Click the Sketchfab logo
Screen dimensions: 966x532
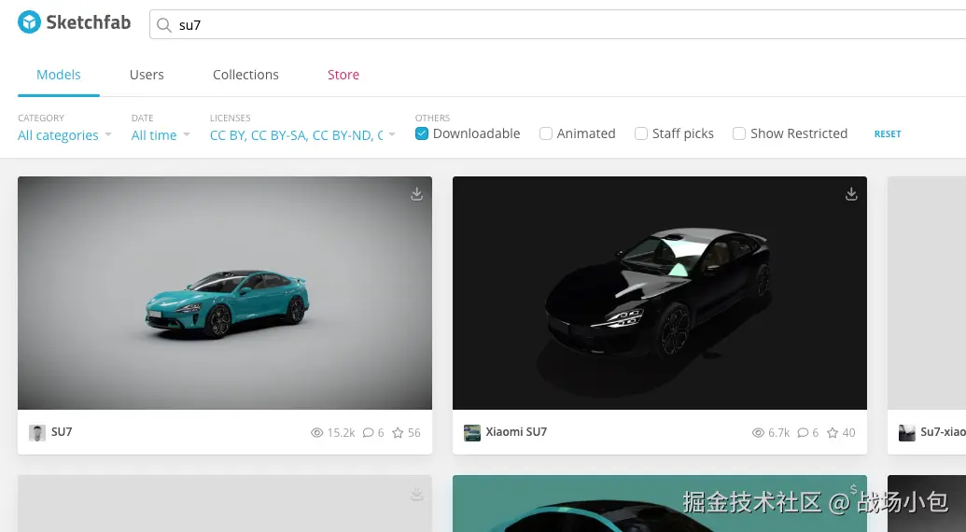[74, 22]
